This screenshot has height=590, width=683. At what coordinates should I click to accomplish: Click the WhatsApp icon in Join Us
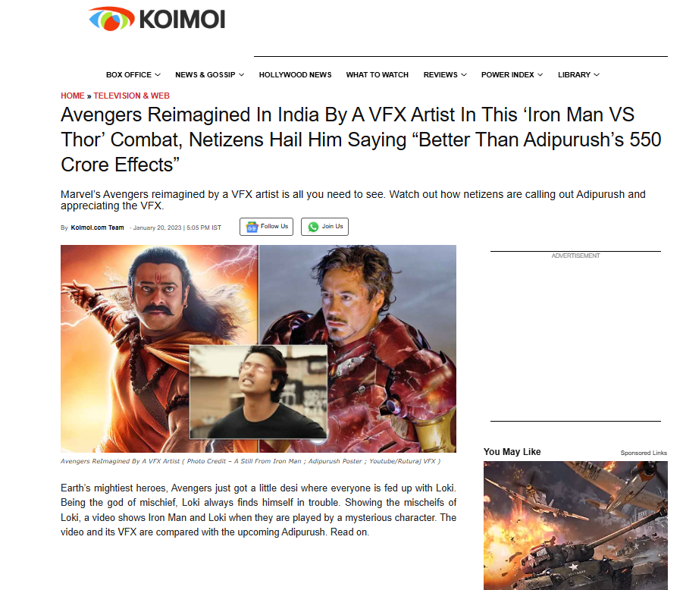pos(313,227)
